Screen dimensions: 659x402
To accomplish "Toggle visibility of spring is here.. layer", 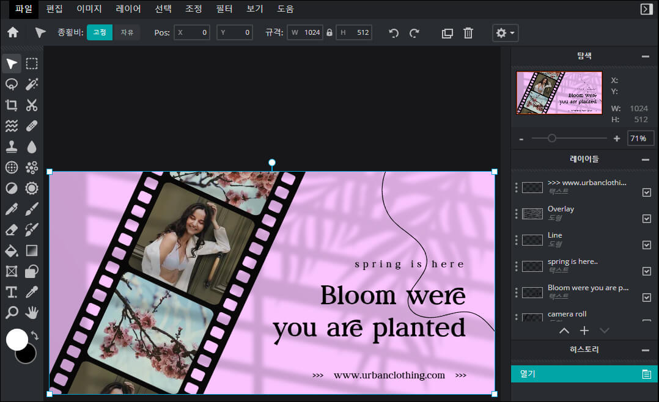I will (647, 271).
